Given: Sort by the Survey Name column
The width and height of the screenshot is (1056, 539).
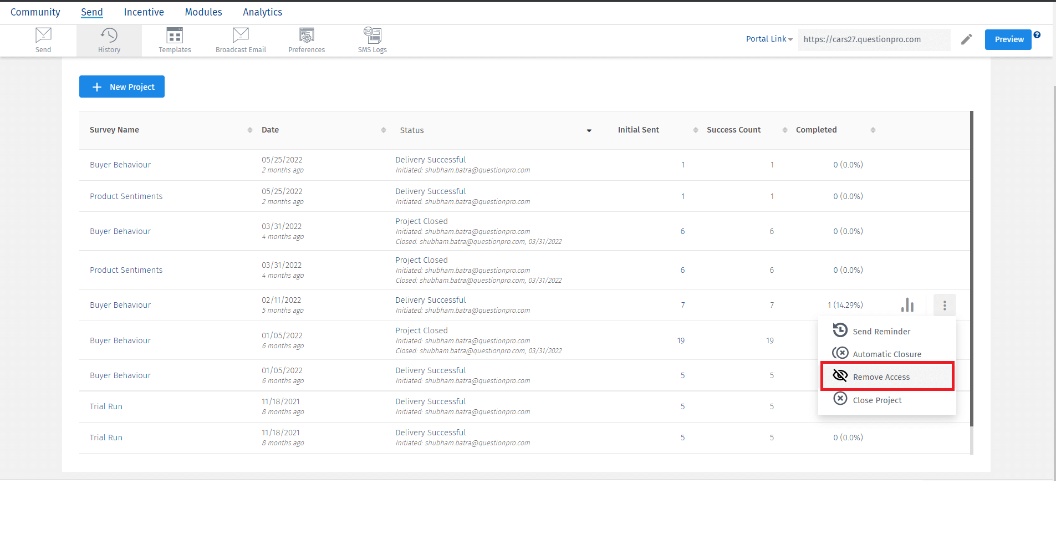Looking at the screenshot, I should pos(249,130).
